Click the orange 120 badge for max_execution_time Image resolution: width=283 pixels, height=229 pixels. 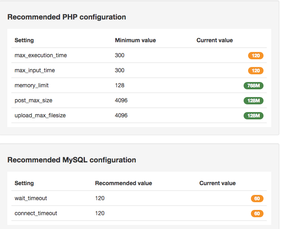pos(255,56)
